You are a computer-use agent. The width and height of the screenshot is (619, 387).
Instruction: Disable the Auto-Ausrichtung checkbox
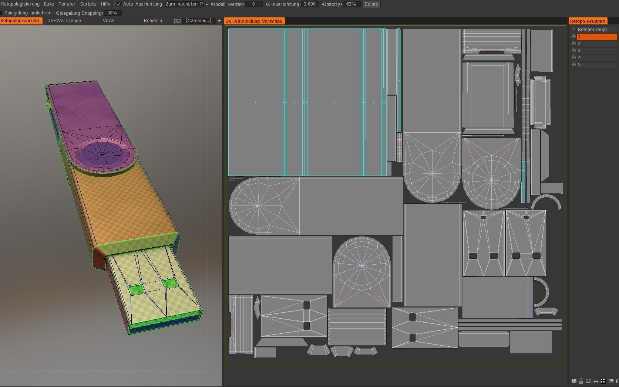coord(119,4)
